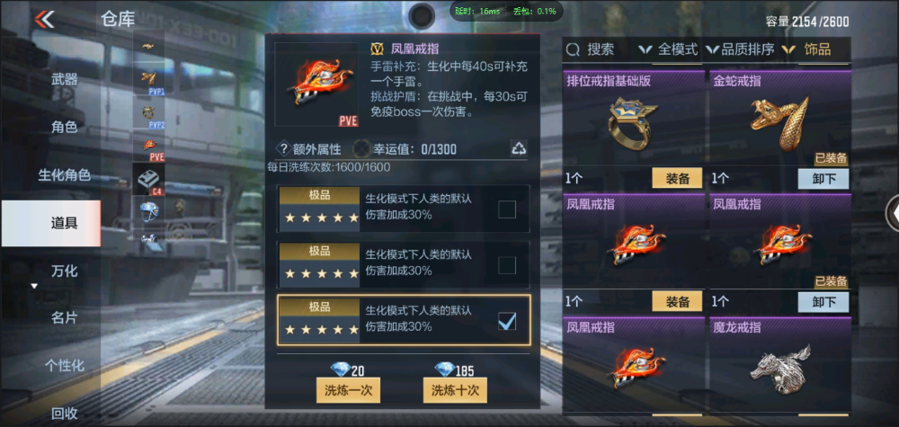Click the 洗炼一次 button
Image resolution: width=899 pixels, height=427 pixels.
(x=348, y=390)
